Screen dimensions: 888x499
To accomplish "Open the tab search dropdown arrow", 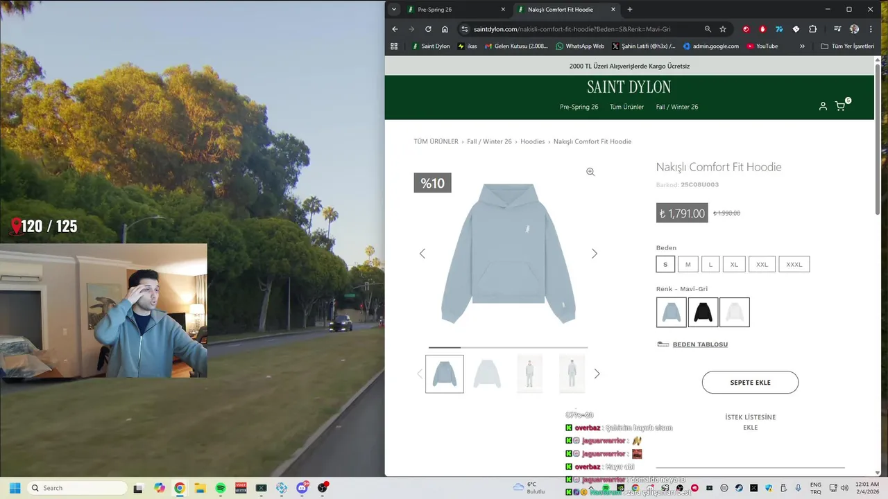I will pyautogui.click(x=394, y=10).
